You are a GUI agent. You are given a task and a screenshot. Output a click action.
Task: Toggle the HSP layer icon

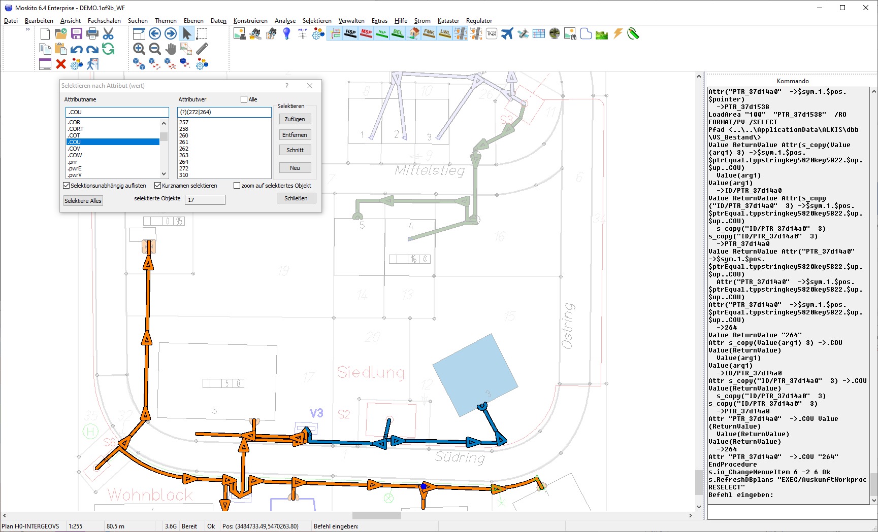point(350,33)
